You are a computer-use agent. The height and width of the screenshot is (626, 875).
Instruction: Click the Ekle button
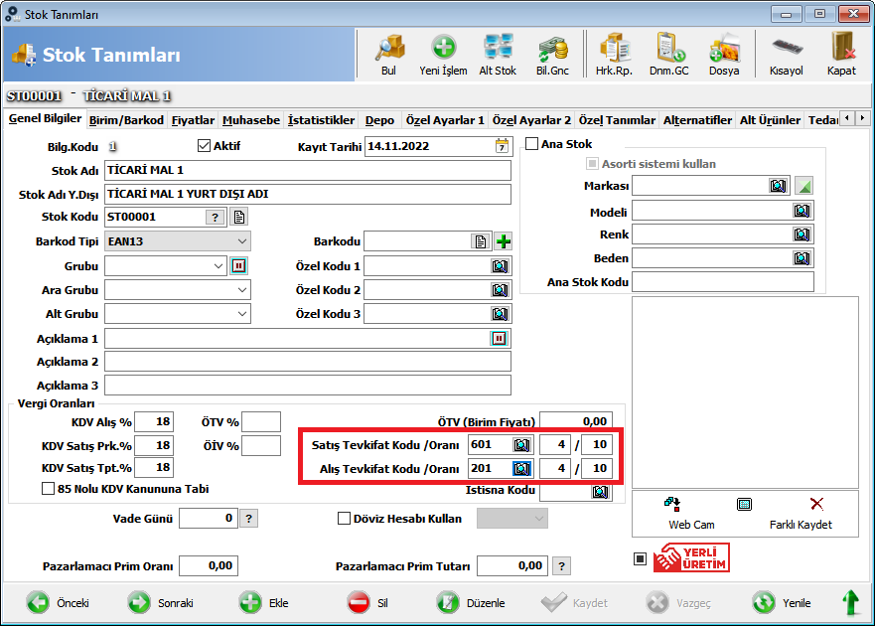264,603
